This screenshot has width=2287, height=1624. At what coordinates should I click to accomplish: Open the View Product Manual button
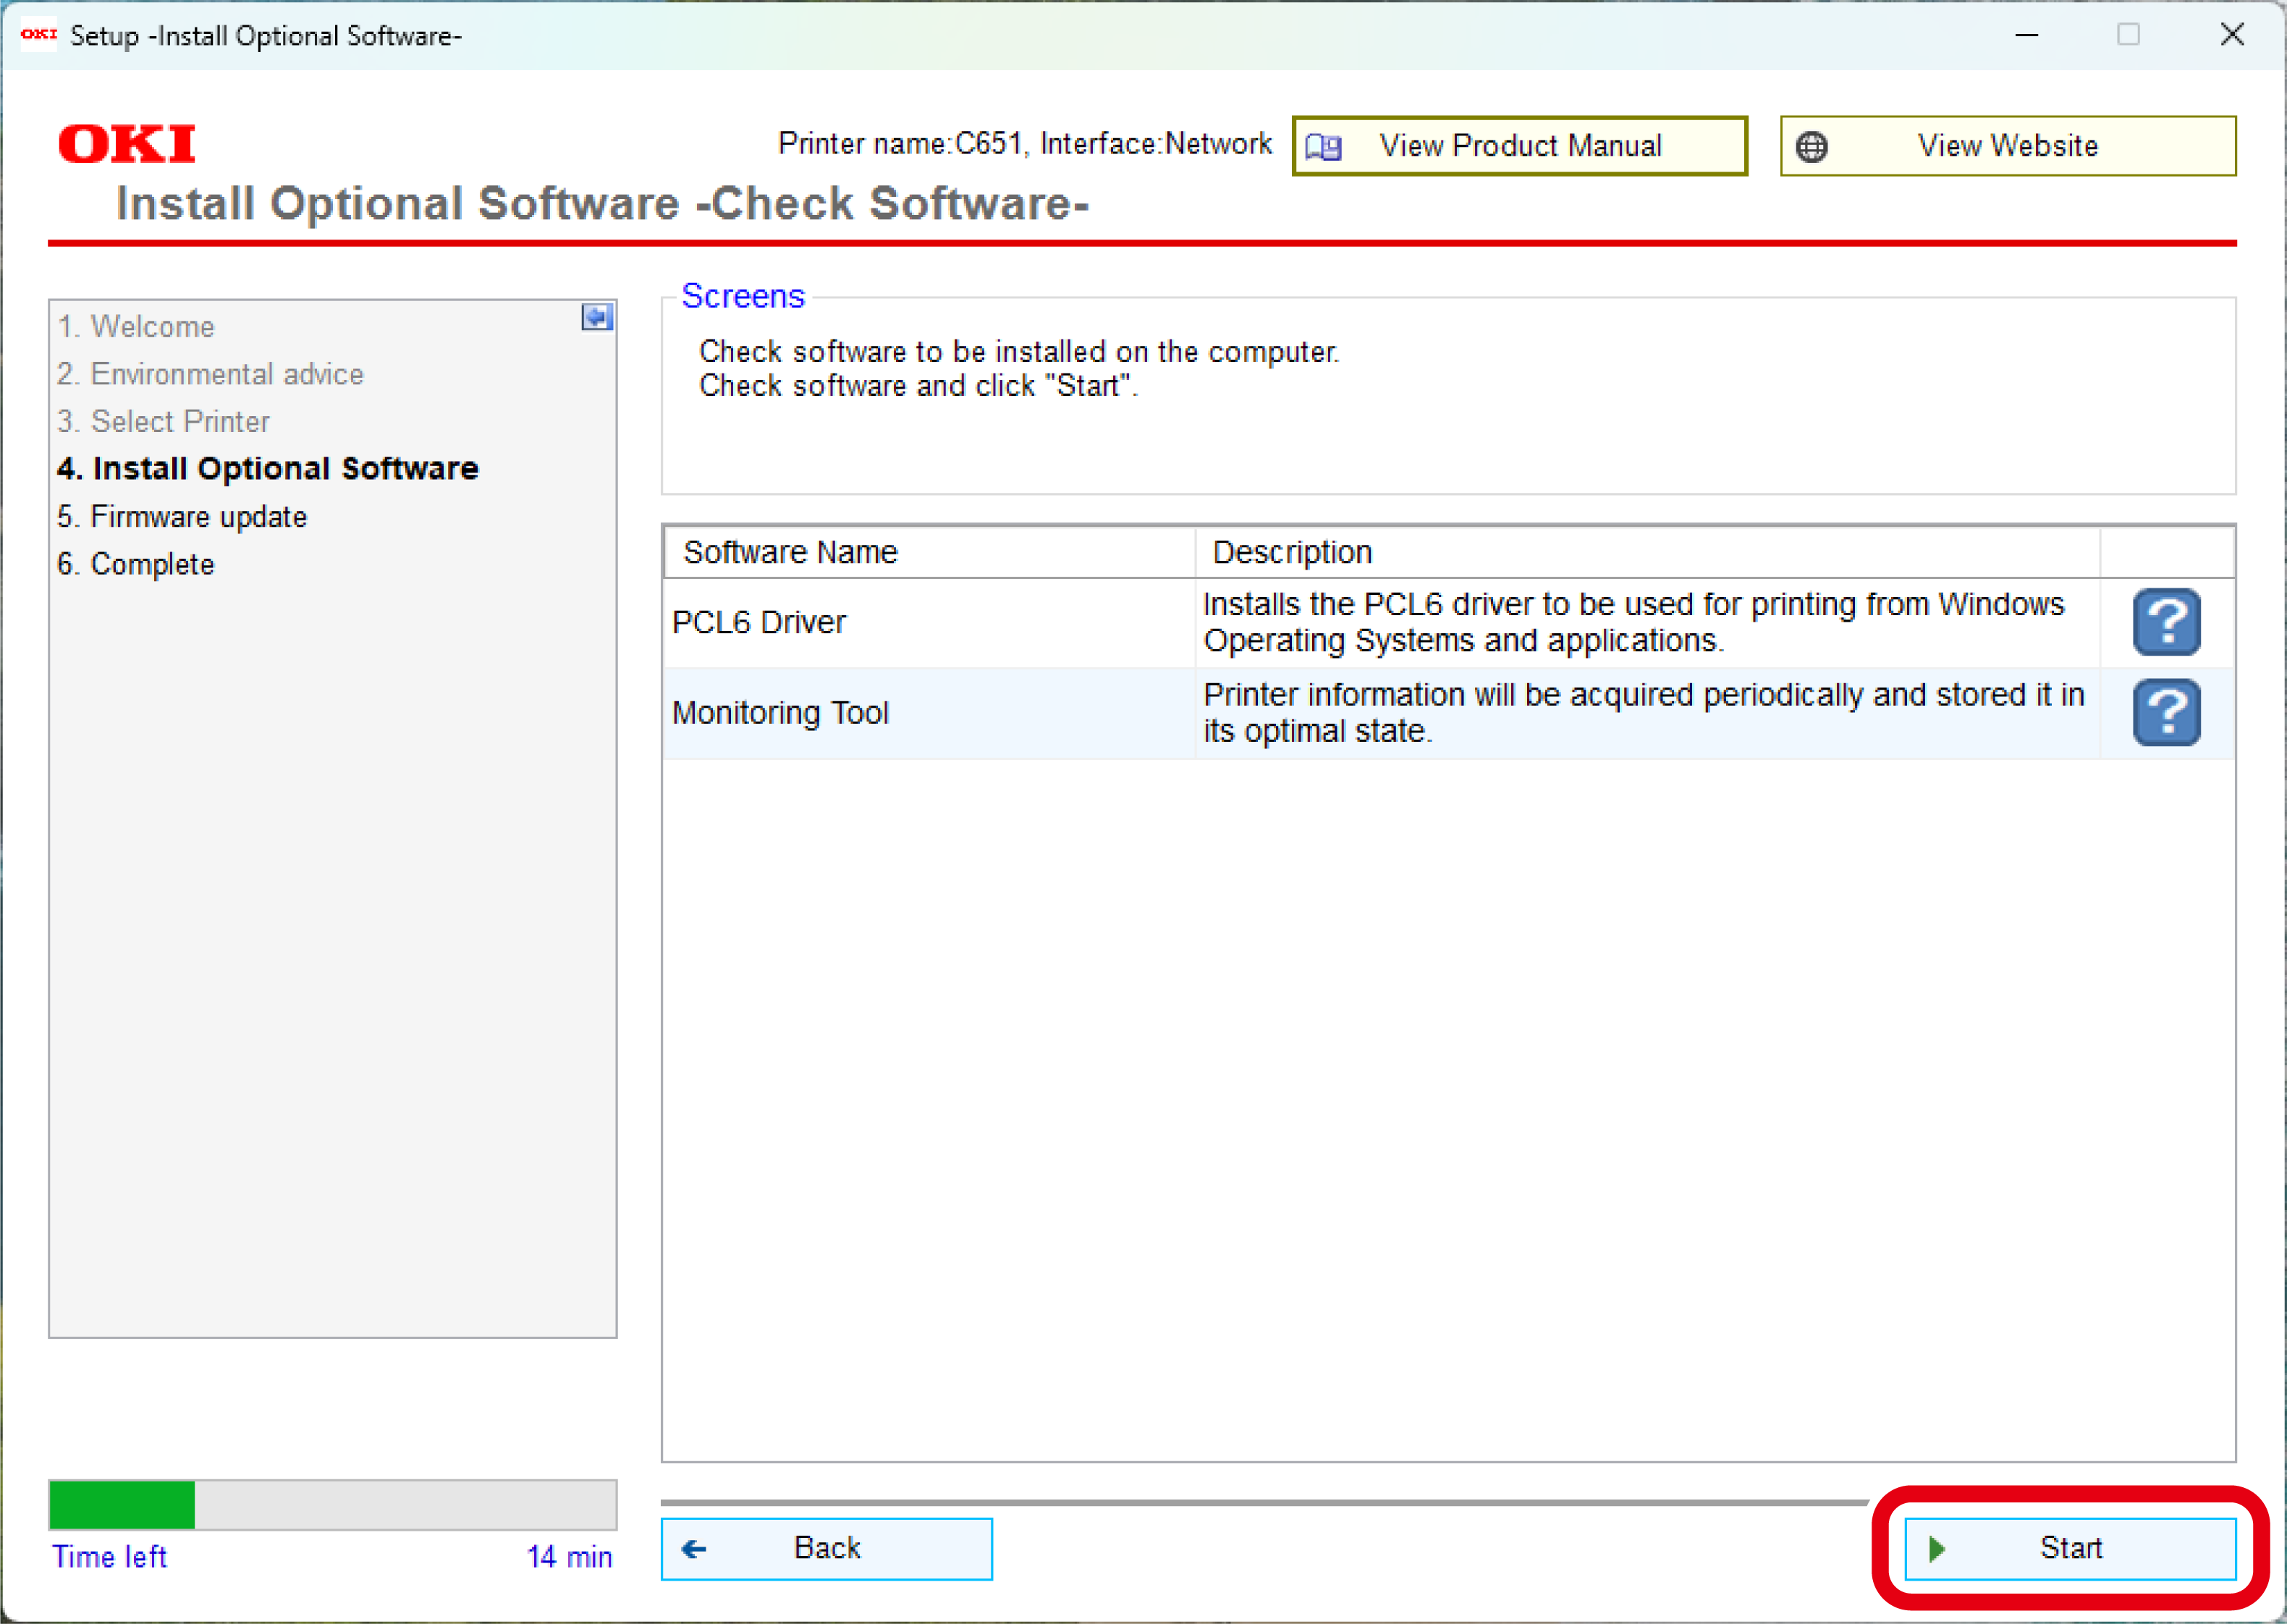pyautogui.click(x=1519, y=146)
